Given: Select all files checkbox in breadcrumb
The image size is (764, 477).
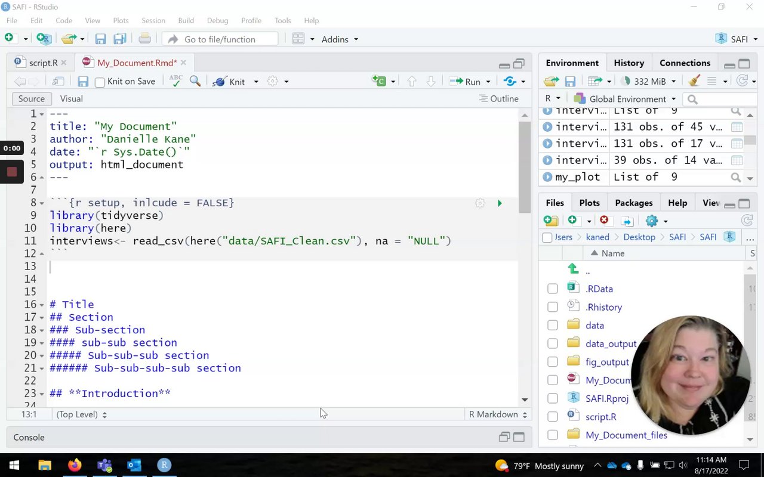Looking at the screenshot, I should tap(547, 237).
